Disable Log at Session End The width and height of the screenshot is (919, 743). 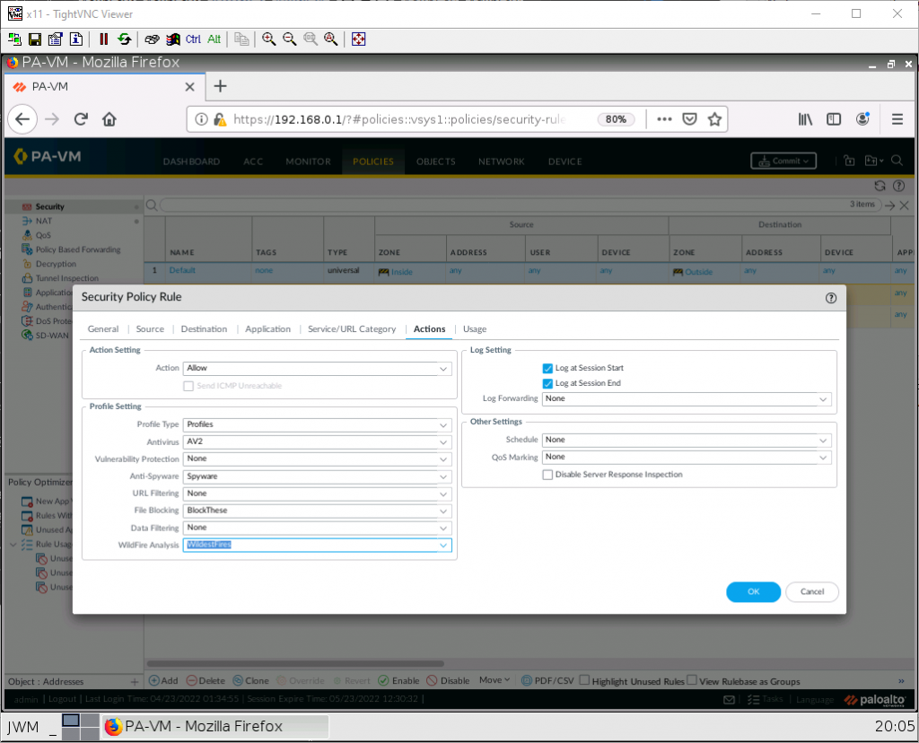tap(547, 383)
